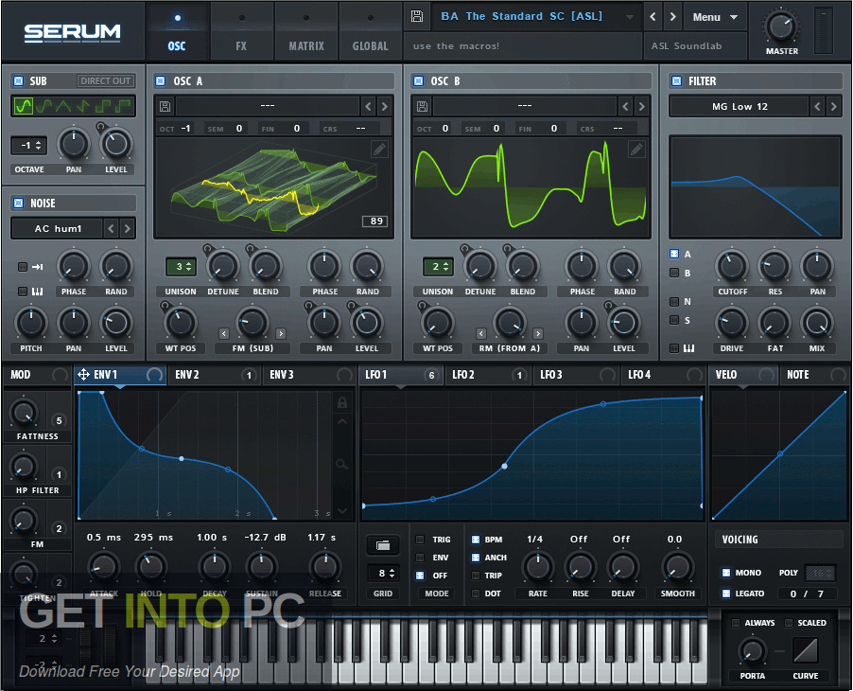Screen dimensions: 853x691
Task: Click the DIRECT OUT button
Action: click(105, 81)
